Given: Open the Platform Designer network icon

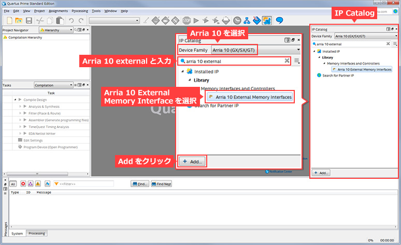Looking at the screenshot, I should point(247,21).
